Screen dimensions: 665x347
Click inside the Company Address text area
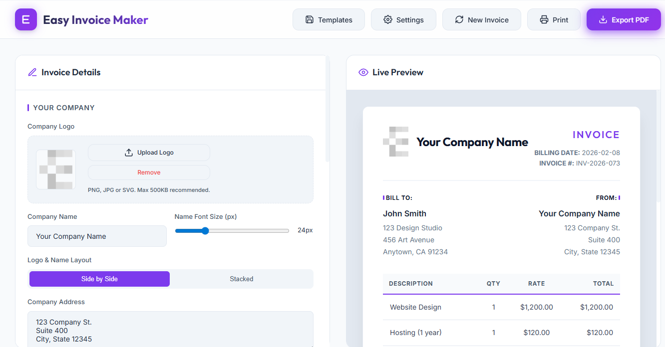[x=170, y=330]
